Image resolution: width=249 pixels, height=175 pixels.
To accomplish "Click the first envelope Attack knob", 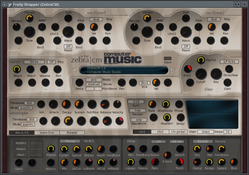I will tap(54, 104).
